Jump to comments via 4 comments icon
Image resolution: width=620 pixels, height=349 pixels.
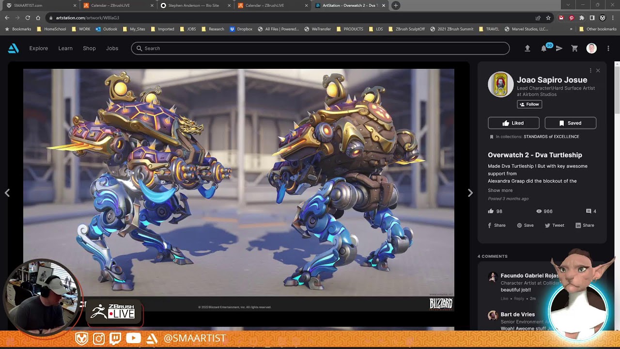591,211
